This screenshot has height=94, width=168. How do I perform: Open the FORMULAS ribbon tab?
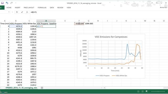(42, 8)
